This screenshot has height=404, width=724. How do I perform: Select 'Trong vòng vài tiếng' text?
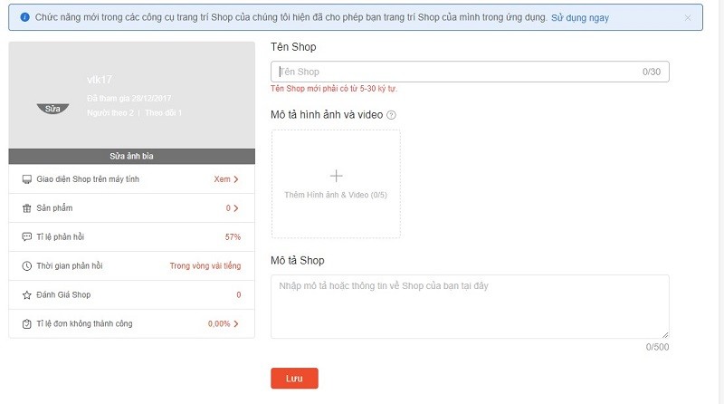205,265
